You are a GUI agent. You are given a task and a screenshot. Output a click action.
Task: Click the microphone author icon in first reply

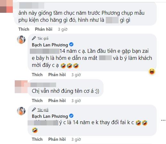point(34,38)
